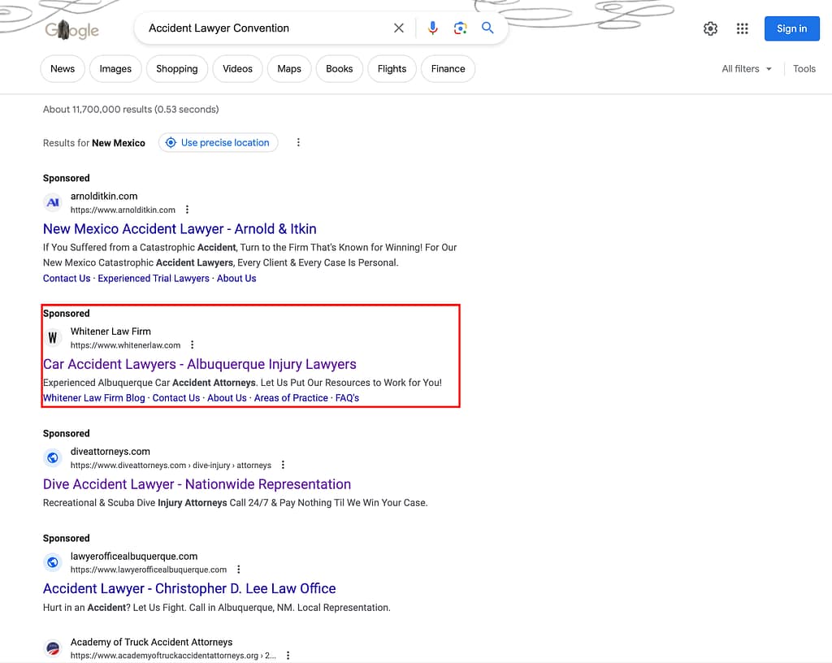
Task: Click the About 11,700,000 results text
Action: 131,109
